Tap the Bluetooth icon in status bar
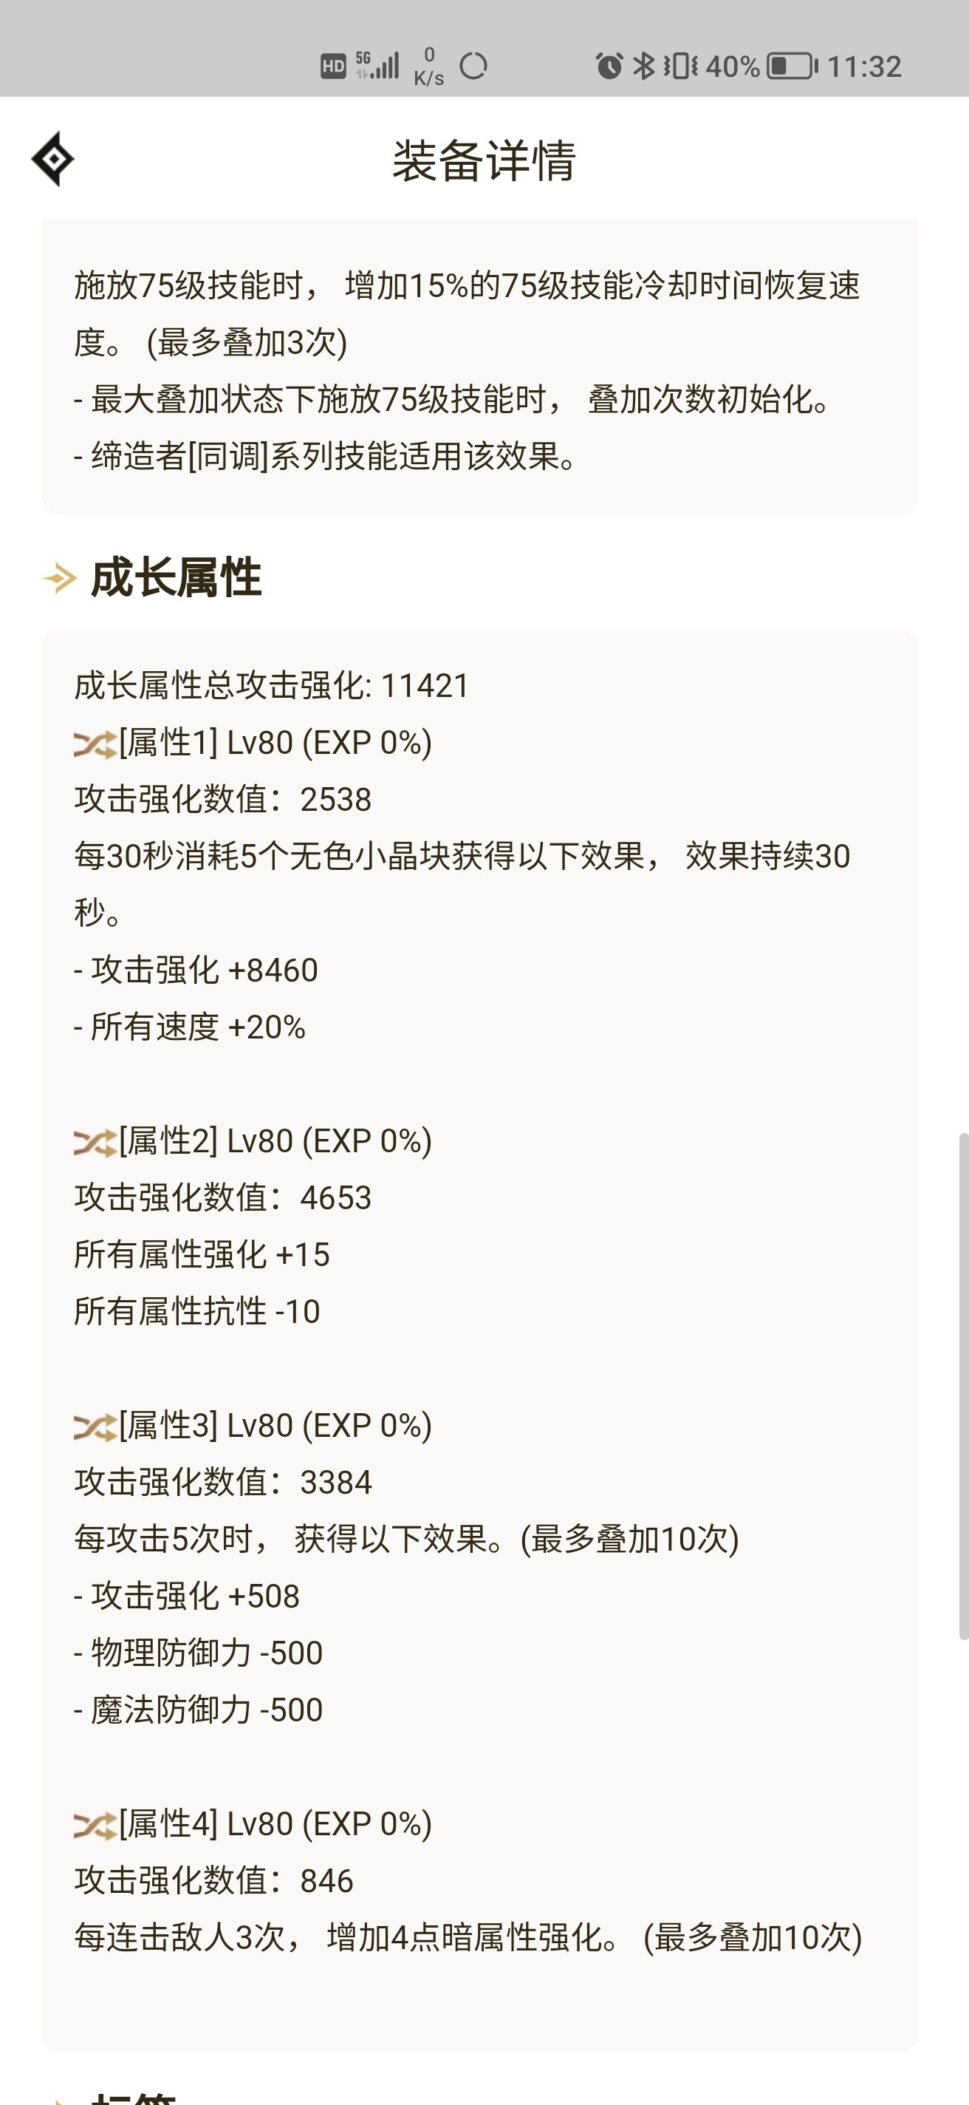969x2105 pixels. point(644,65)
